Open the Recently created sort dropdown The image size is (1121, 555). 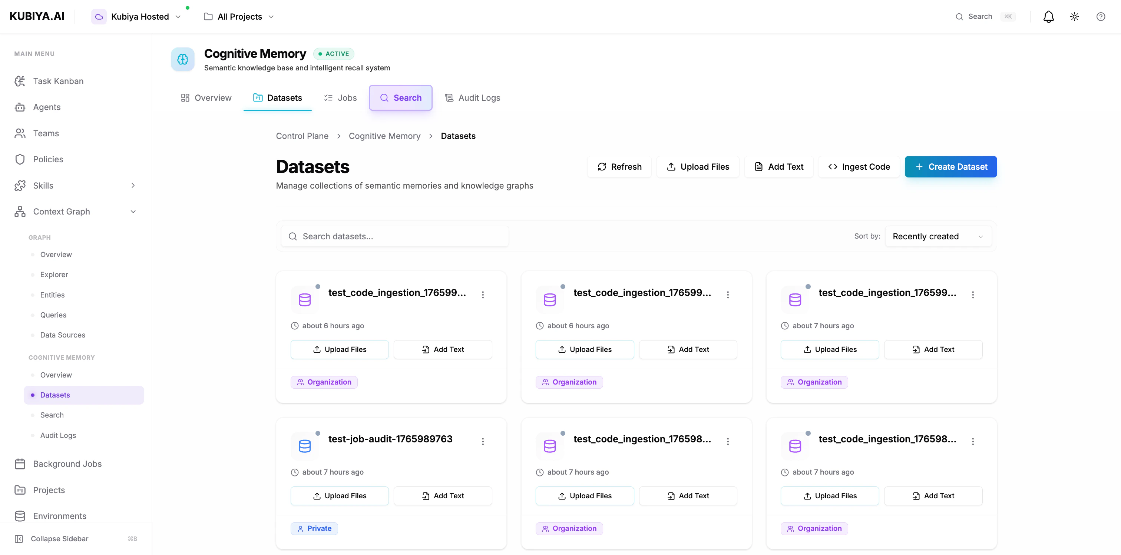[938, 236]
